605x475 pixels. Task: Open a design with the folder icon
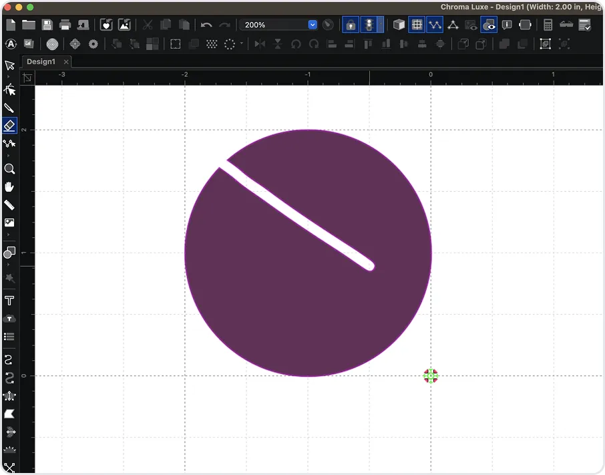point(29,25)
